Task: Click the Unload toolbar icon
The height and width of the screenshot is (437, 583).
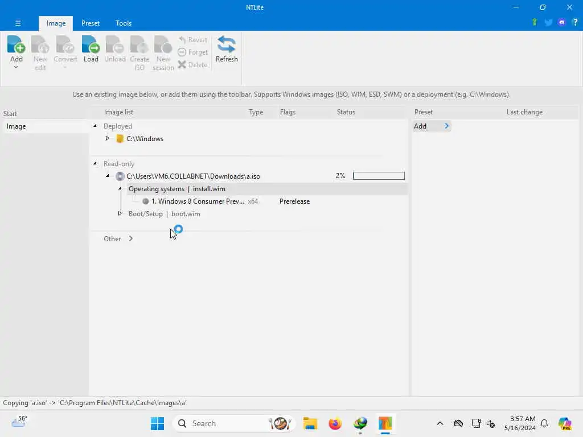Action: click(114, 44)
